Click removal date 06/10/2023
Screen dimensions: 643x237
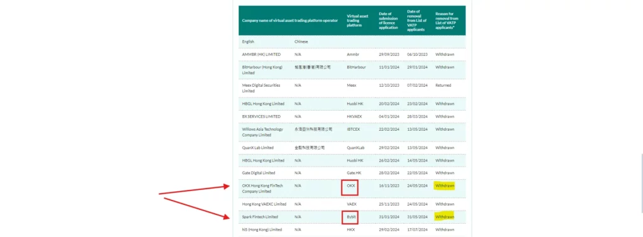click(418, 54)
